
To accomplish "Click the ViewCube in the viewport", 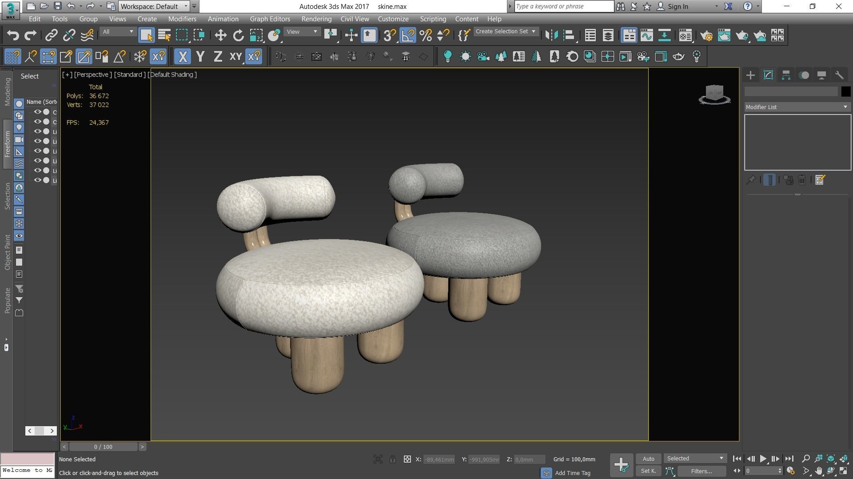I will click(714, 94).
